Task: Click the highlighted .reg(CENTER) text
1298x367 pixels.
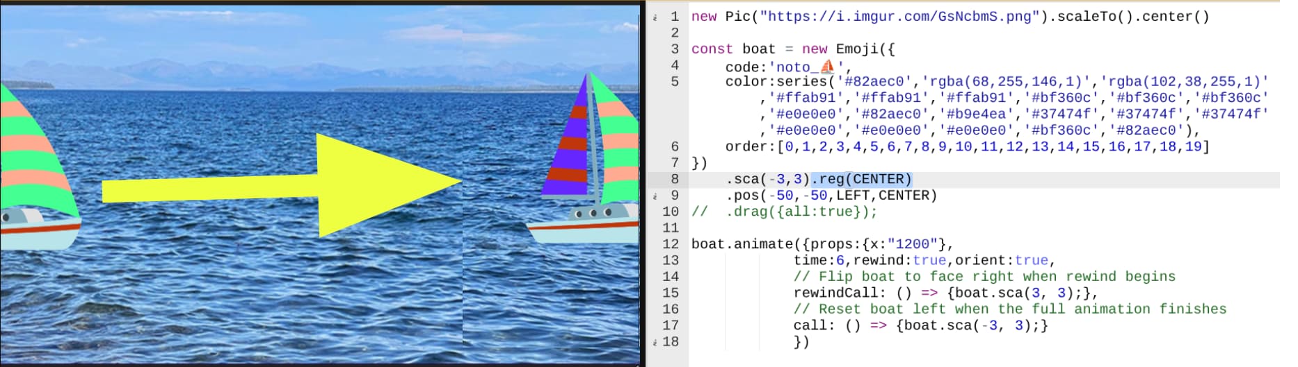Action: pos(861,179)
